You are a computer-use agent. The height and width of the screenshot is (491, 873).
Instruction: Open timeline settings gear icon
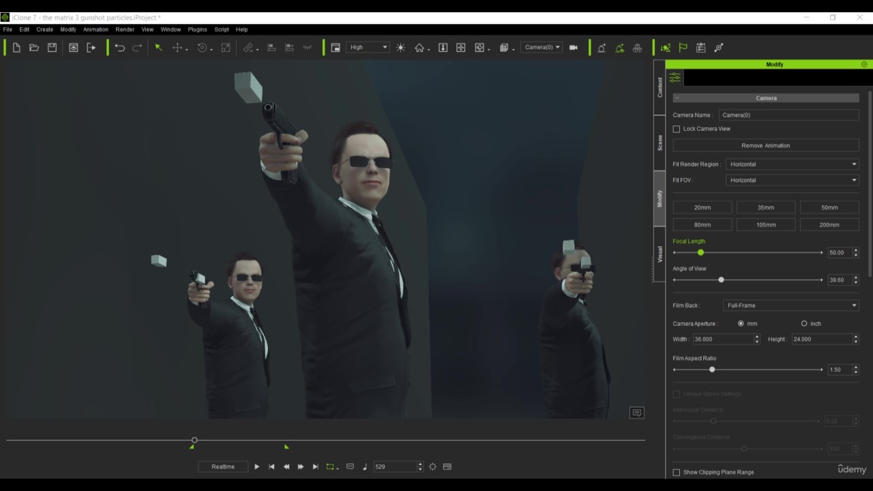[x=432, y=466]
